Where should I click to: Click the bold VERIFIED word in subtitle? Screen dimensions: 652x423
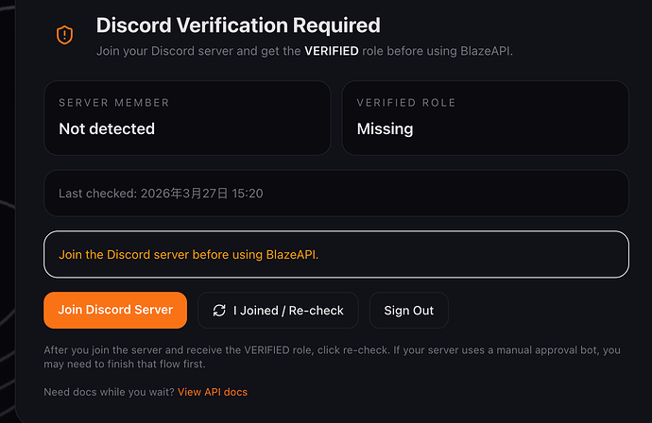331,51
